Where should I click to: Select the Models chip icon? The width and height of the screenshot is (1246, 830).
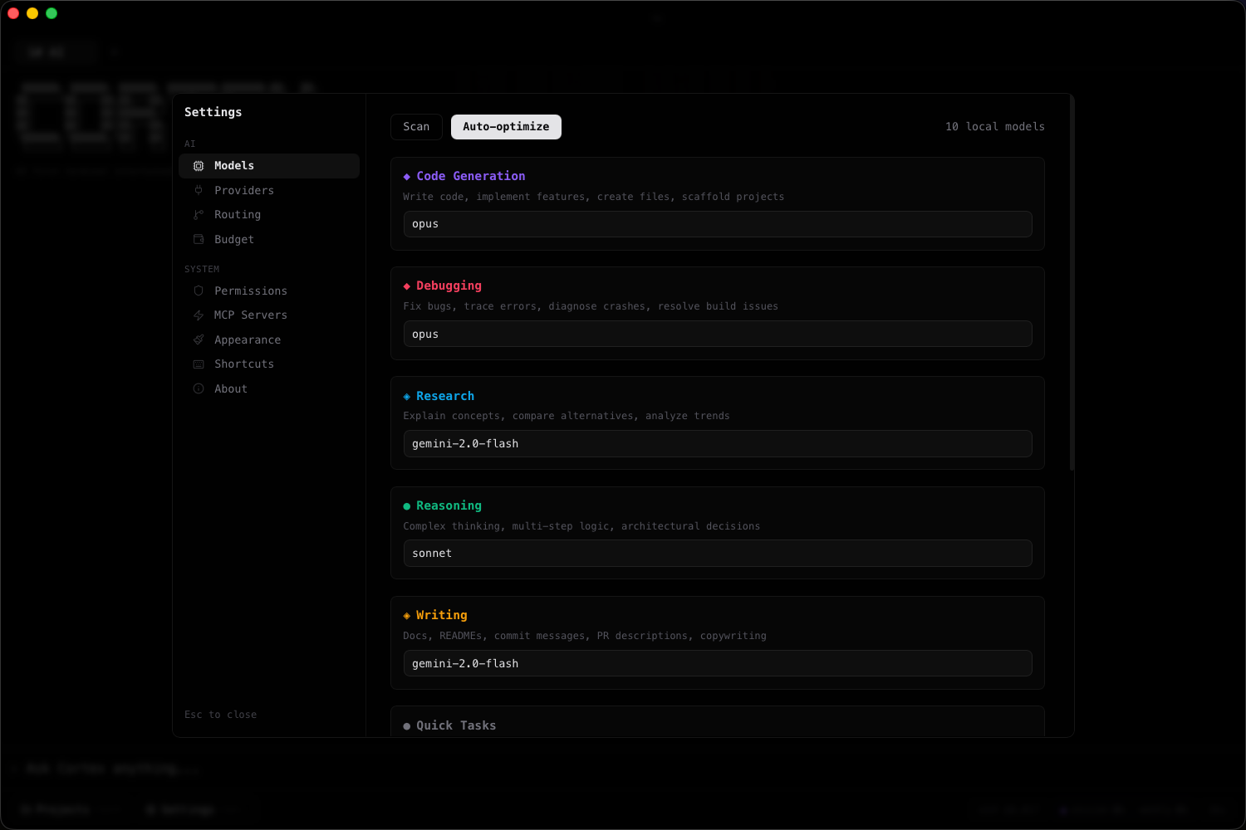[x=199, y=165]
